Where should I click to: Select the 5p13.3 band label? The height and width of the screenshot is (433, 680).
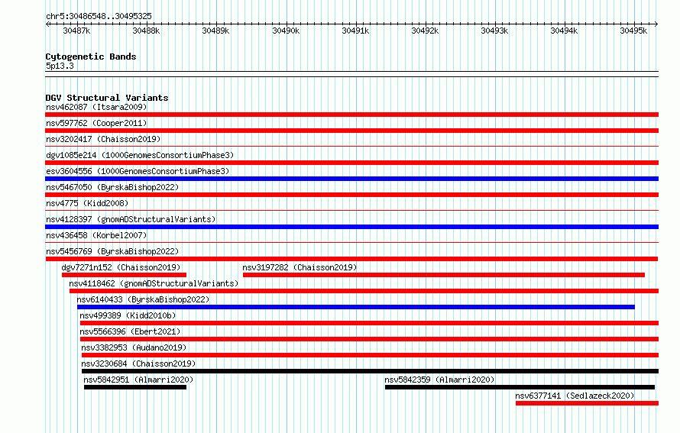click(x=60, y=66)
